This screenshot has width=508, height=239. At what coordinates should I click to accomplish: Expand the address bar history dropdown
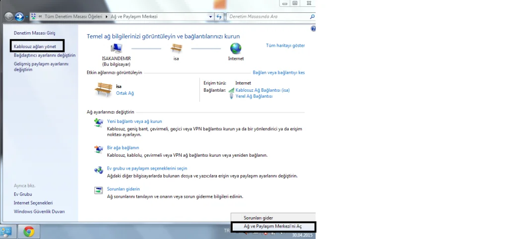pyautogui.click(x=211, y=16)
